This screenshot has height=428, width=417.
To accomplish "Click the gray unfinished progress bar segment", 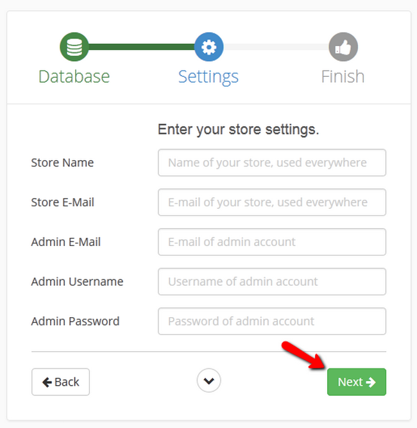I will click(x=276, y=47).
